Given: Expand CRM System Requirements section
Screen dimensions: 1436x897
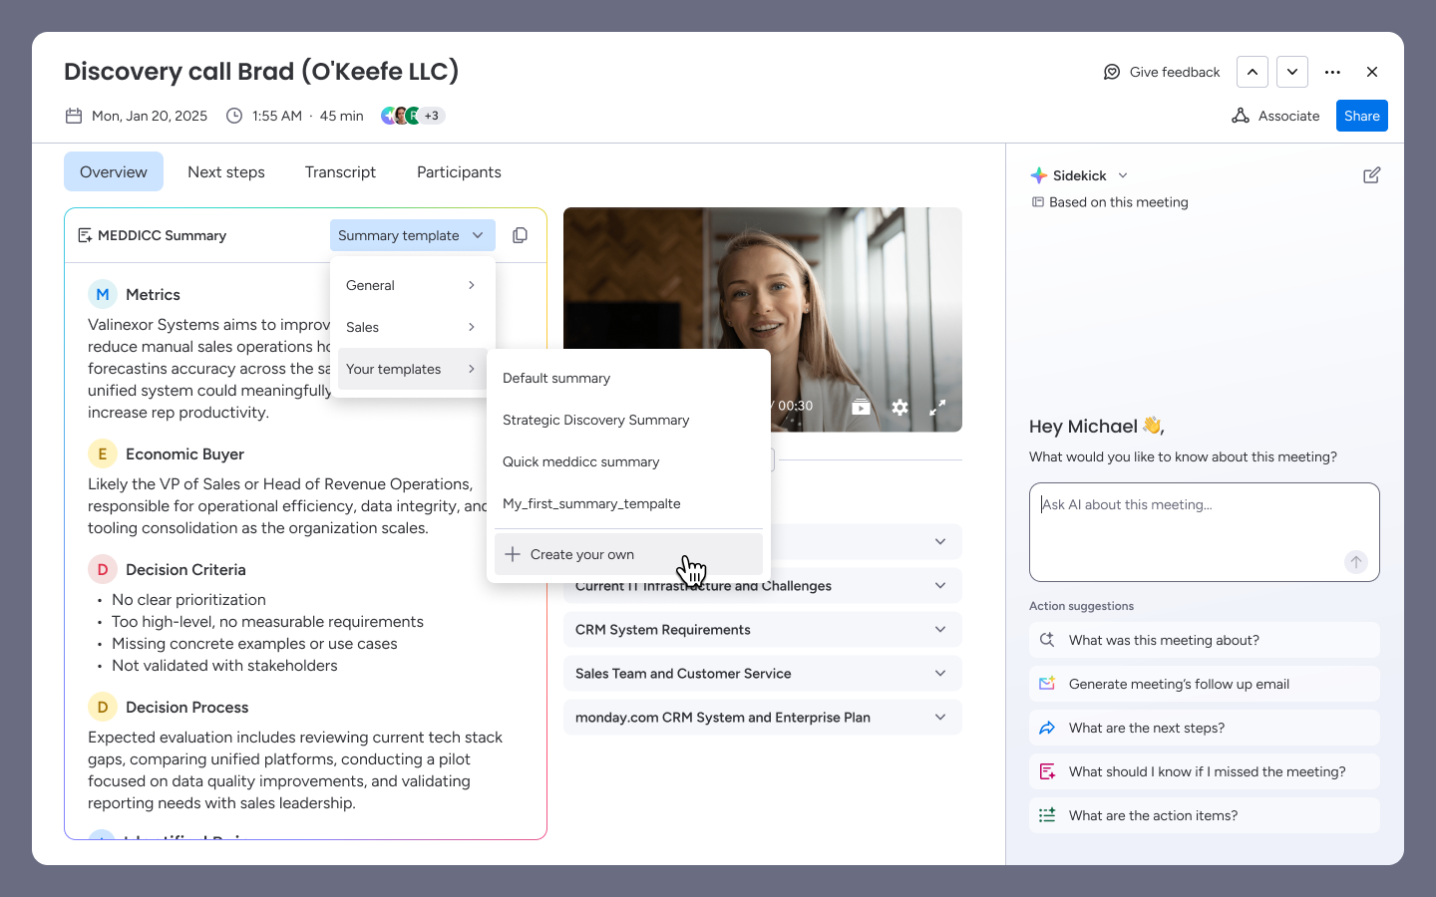Looking at the screenshot, I should pos(763,630).
